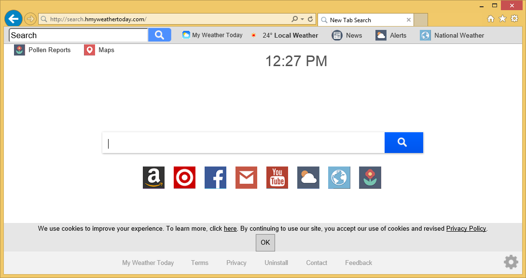Image resolution: width=526 pixels, height=278 pixels.
Task: Open the Facebook shortcut icon
Action: pos(215,178)
